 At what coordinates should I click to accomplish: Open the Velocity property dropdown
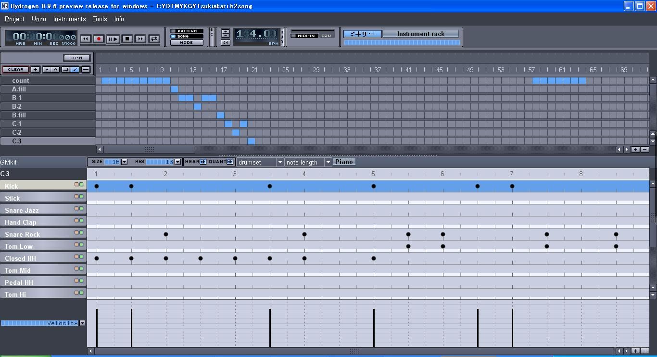point(82,323)
